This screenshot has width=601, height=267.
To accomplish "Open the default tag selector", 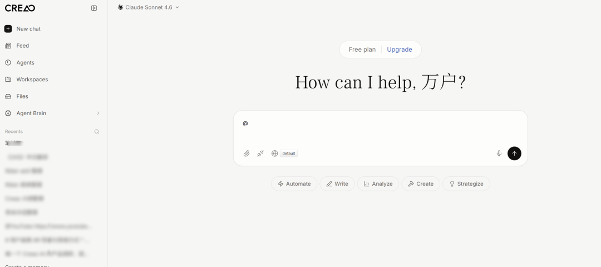I will [288, 154].
